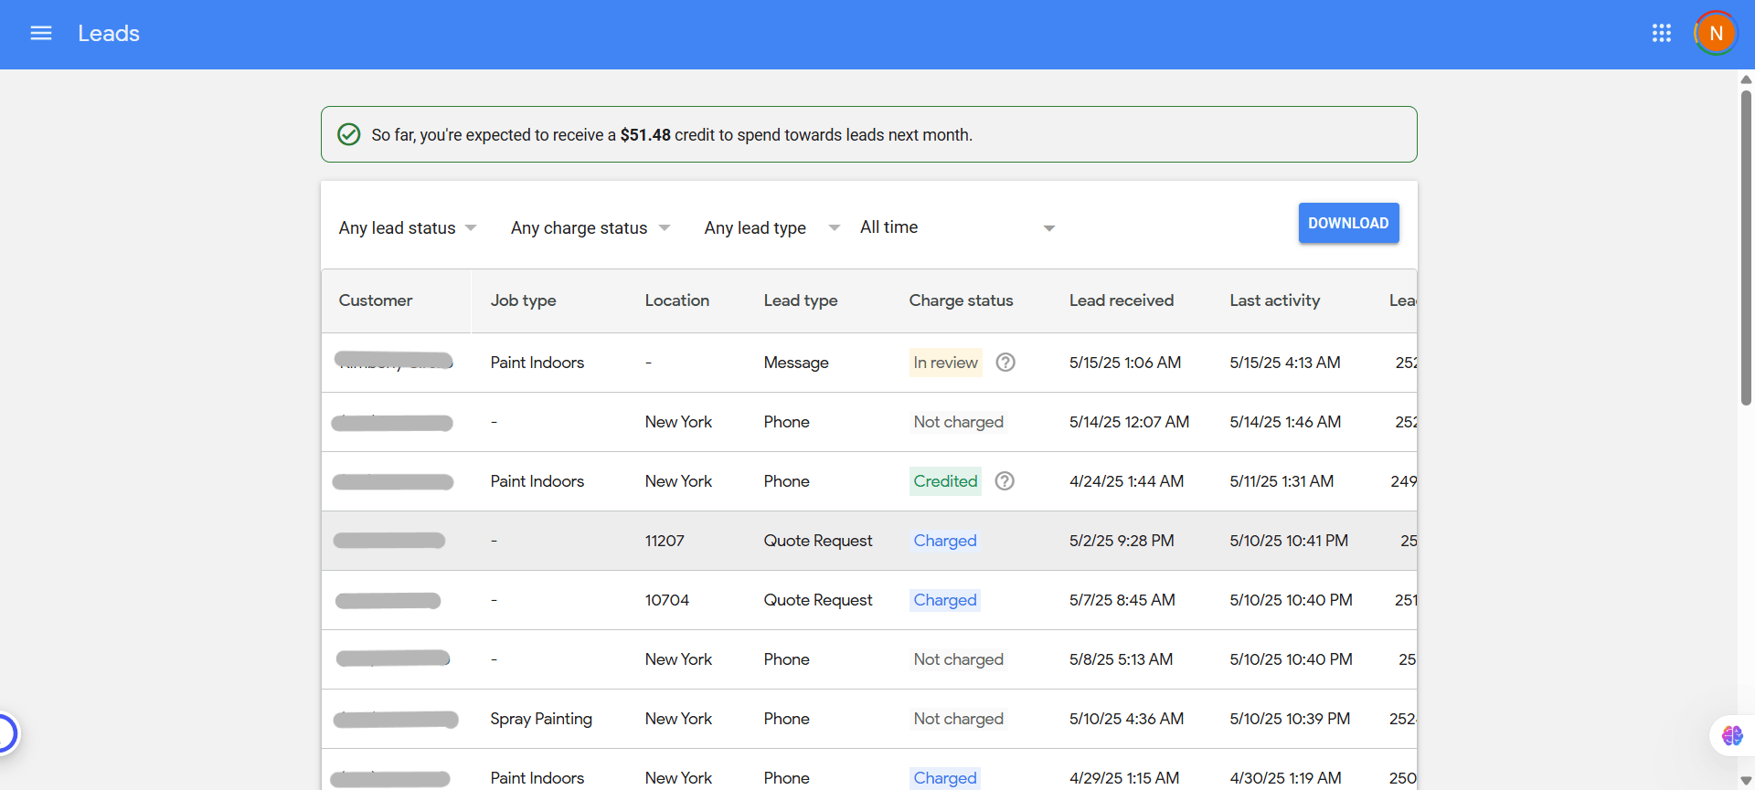
Task: Click lead received 5/15/25 1:06 AM
Action: pyautogui.click(x=1125, y=363)
